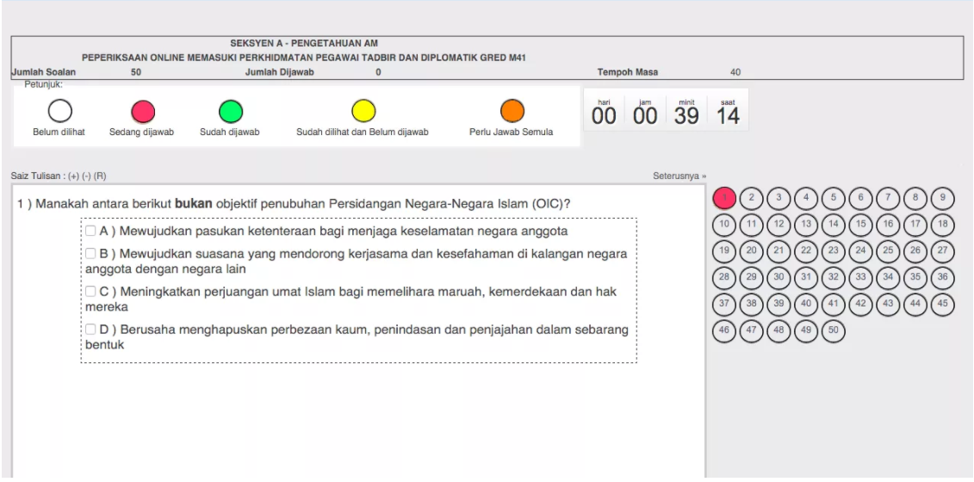The image size is (974, 482).
Task: Jump to question 3
Action: 779,198
